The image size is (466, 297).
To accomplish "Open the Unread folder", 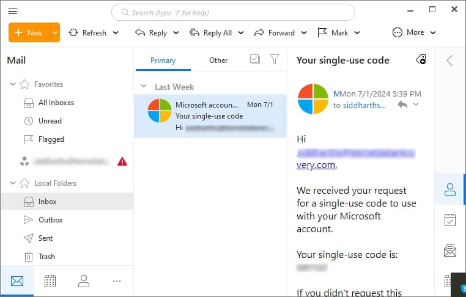I will point(67,121).
